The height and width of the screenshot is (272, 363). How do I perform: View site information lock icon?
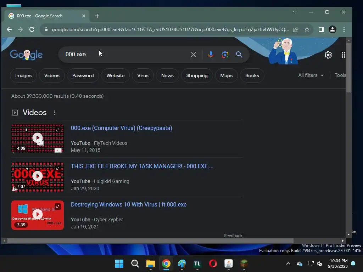[x=46, y=29]
